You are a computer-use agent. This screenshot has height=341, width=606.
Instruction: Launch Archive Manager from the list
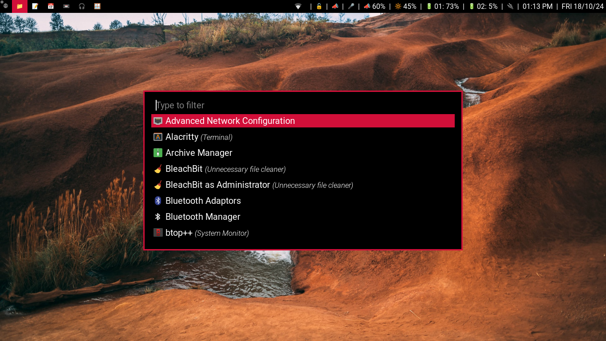point(199,153)
